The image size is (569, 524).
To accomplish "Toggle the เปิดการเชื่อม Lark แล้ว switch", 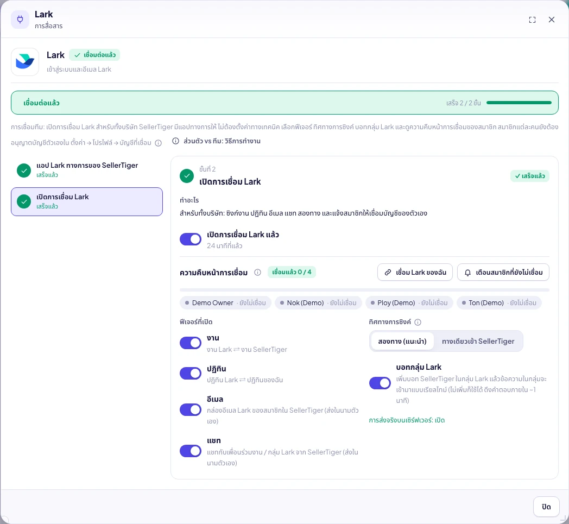I will pos(191,239).
